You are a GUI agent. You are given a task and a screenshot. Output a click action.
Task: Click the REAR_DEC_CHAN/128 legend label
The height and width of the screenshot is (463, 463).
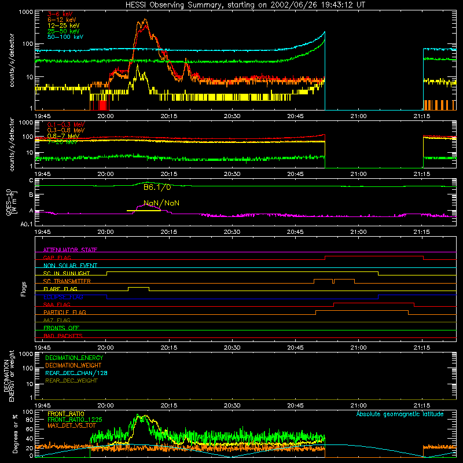[76, 373]
